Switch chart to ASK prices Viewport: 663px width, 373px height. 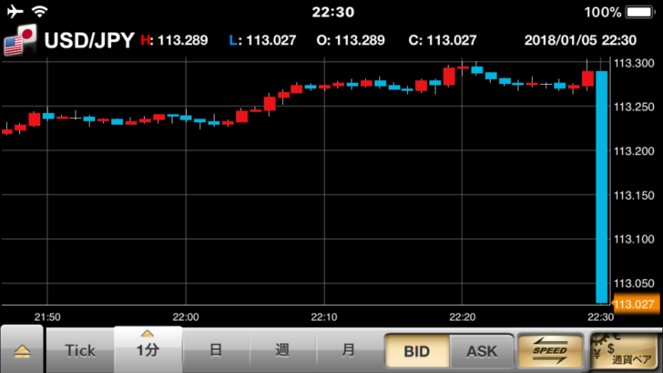click(x=482, y=350)
